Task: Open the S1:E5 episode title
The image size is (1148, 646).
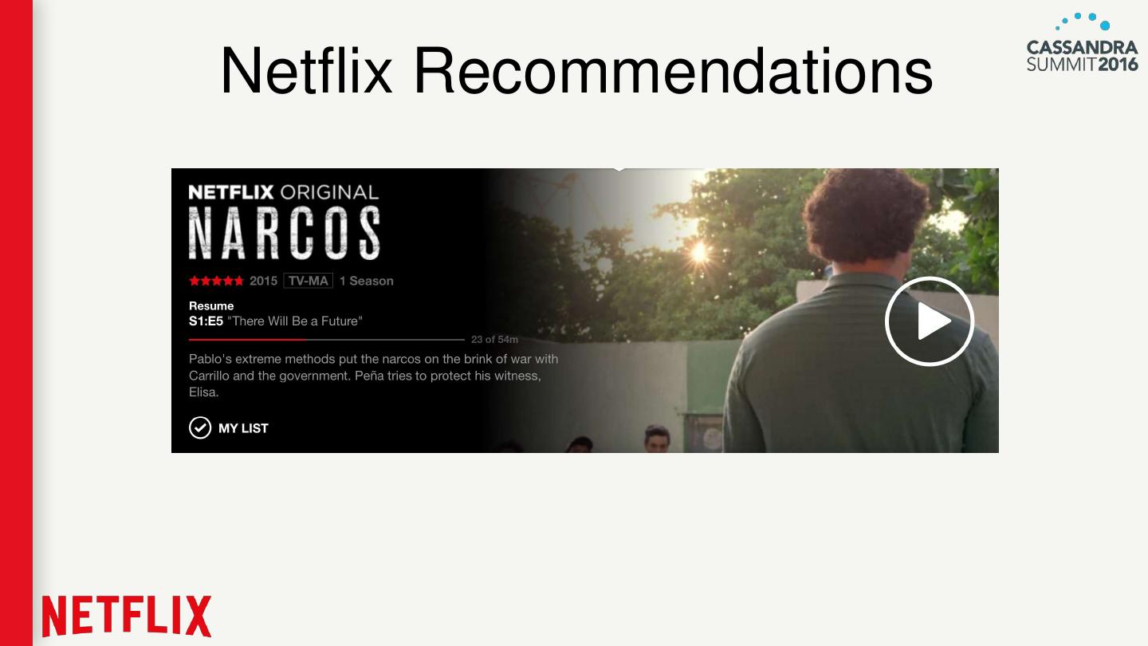Action: (276, 321)
